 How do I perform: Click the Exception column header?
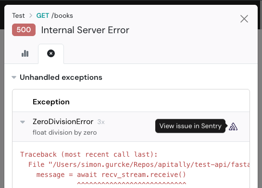point(51,102)
